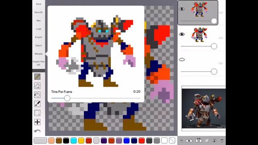Click Save in the left menu
Viewport: 258px width, 145px height.
click(x=39, y=4)
